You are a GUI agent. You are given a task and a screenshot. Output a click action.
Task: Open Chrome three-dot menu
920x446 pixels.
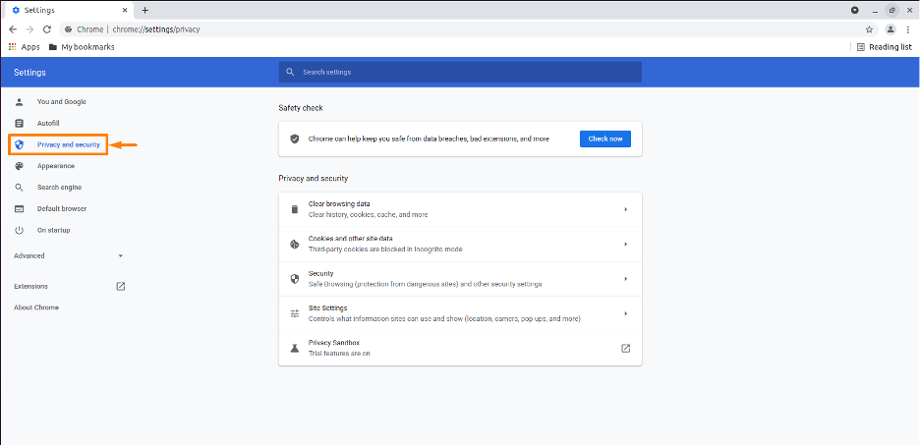pyautogui.click(x=907, y=29)
